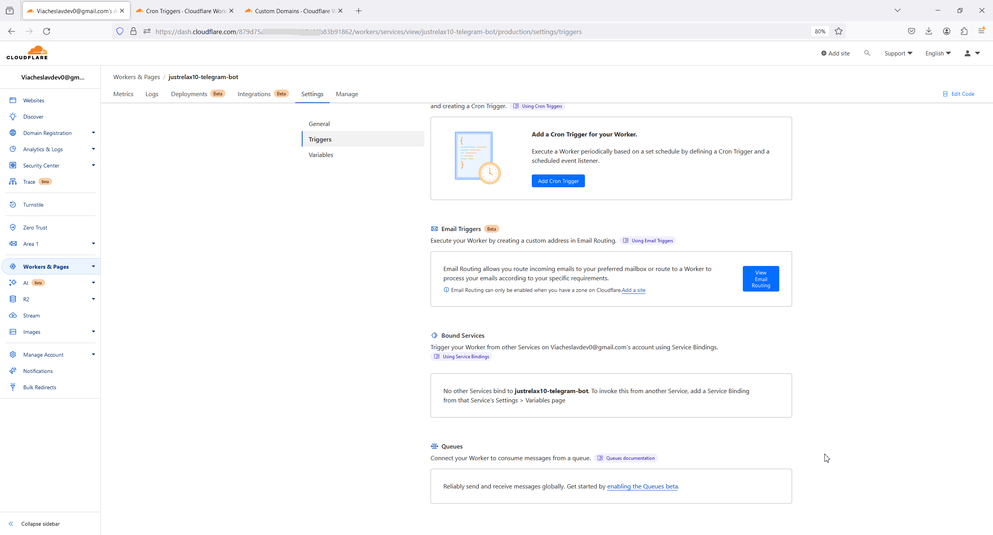Switch to the Deployments tab
The width and height of the screenshot is (993, 535).
pos(189,94)
